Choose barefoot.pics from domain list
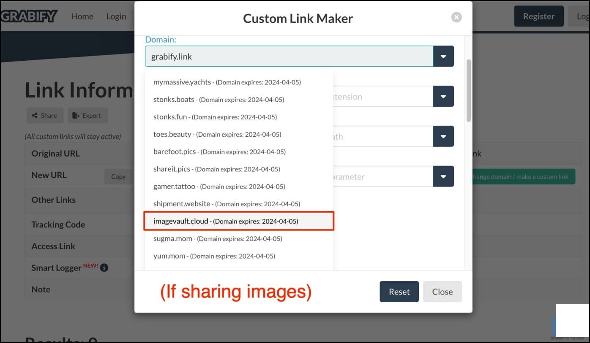The width and height of the screenshot is (590, 343). pyautogui.click(x=239, y=151)
